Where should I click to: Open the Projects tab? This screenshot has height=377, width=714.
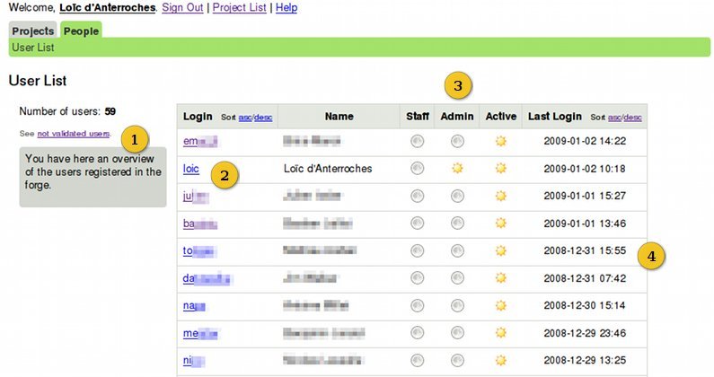pyautogui.click(x=33, y=31)
